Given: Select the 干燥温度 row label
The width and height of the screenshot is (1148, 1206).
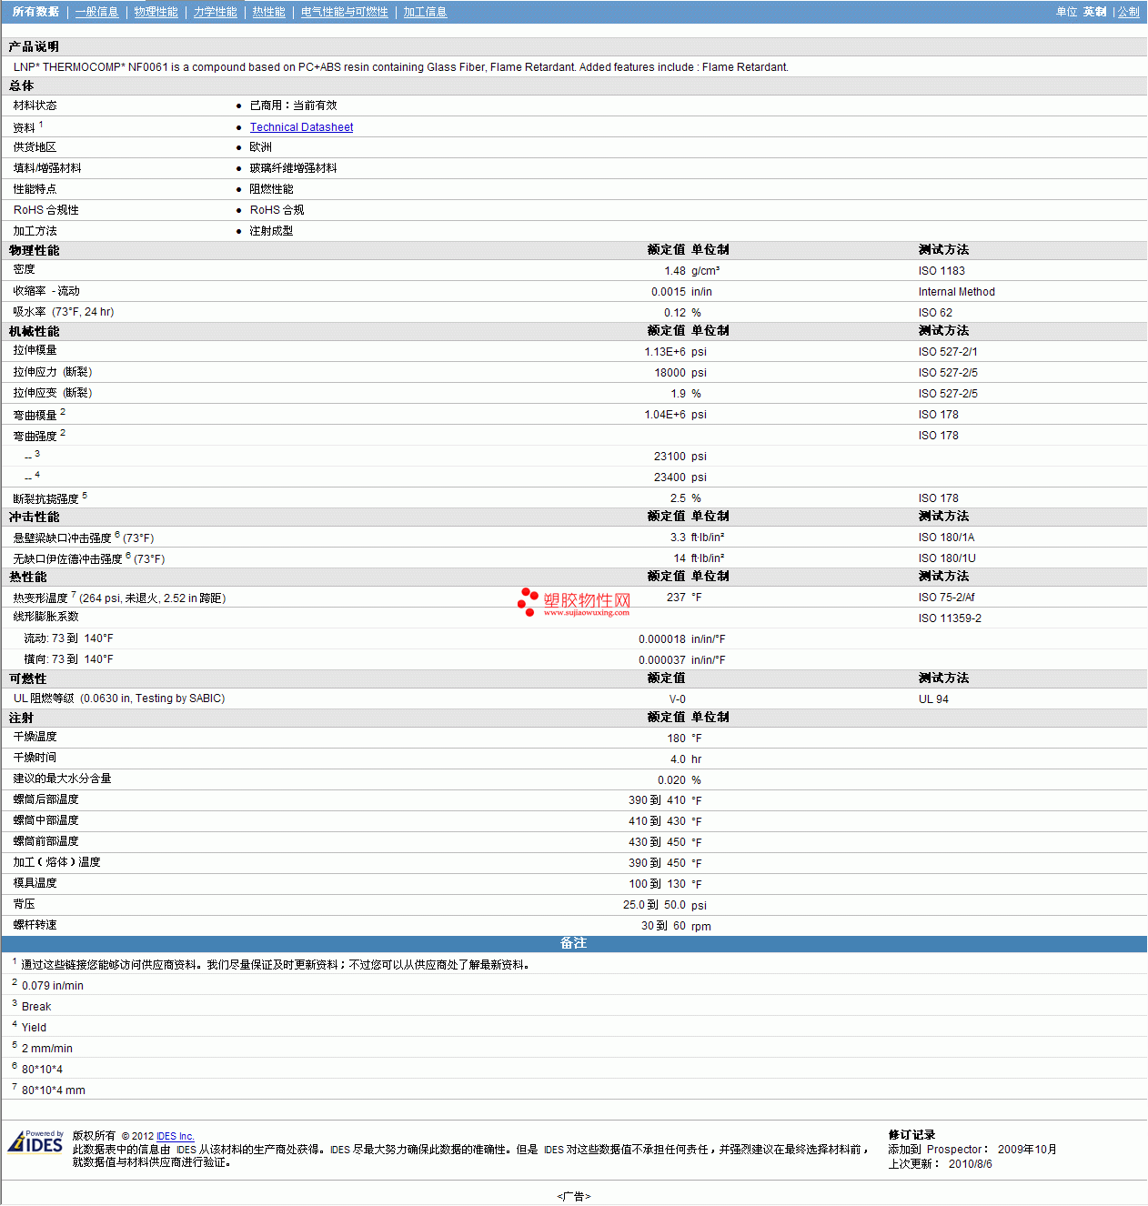Looking at the screenshot, I should (35, 737).
